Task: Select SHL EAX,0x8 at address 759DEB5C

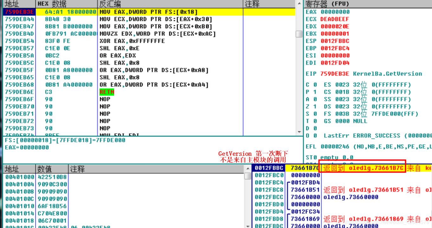Action: coord(119,63)
